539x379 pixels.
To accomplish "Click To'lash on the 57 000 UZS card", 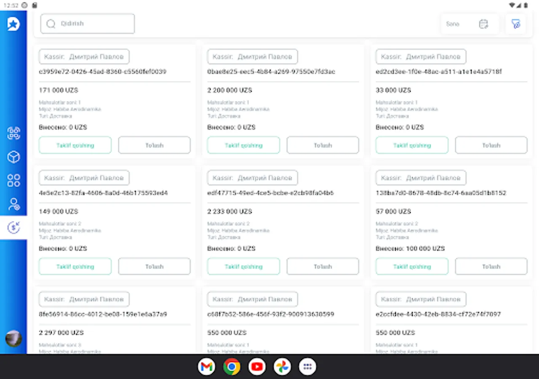I will 491,267.
